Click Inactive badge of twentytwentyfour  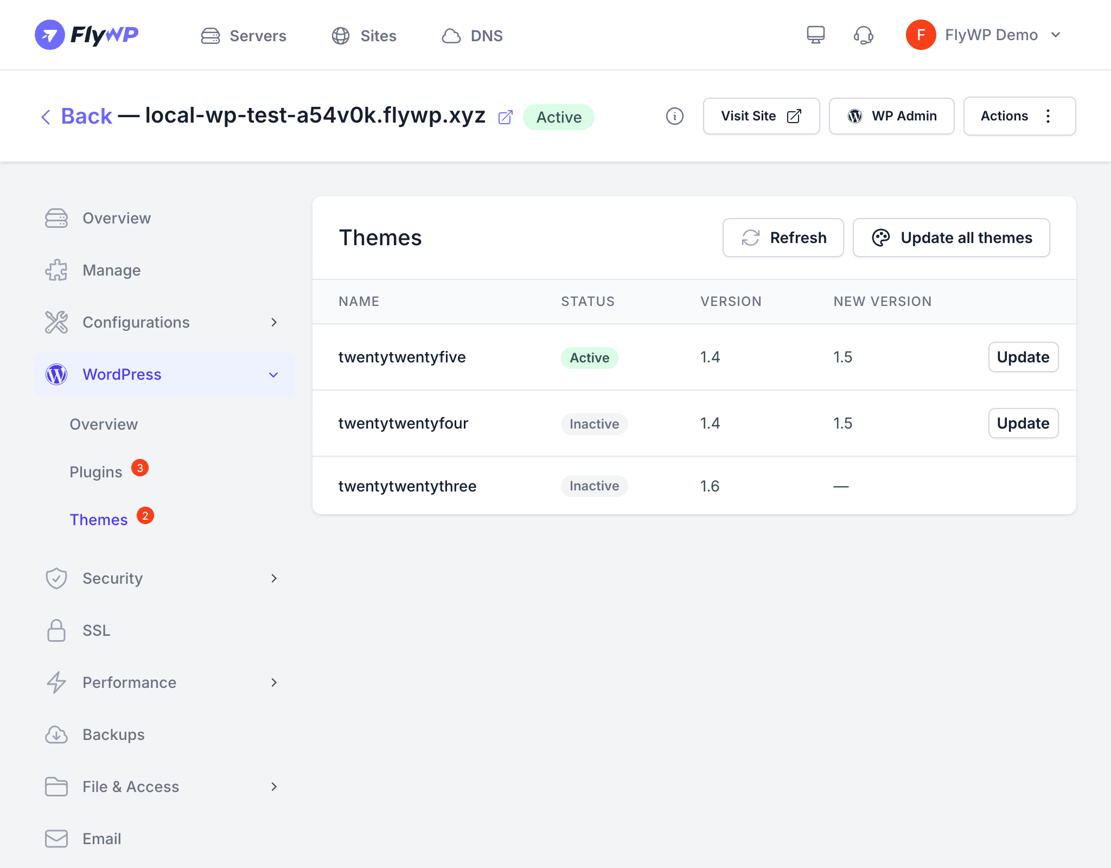point(594,424)
